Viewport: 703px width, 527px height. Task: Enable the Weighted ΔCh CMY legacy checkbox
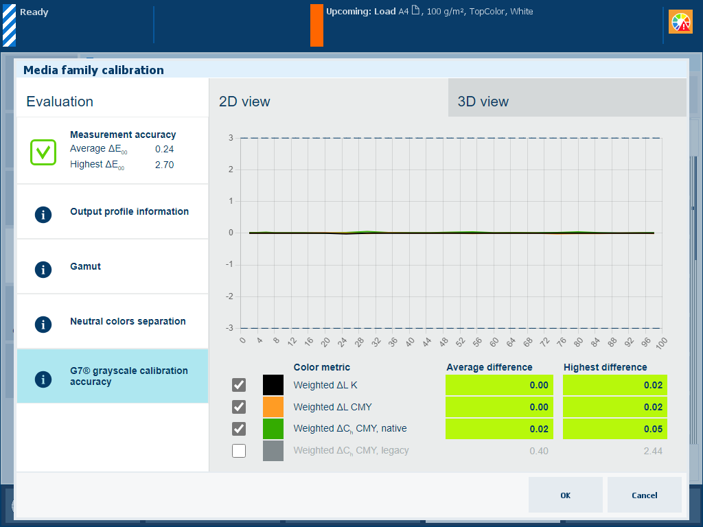pos(239,451)
